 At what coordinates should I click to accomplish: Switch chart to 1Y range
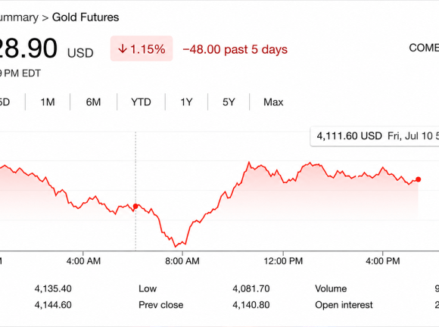coord(186,102)
